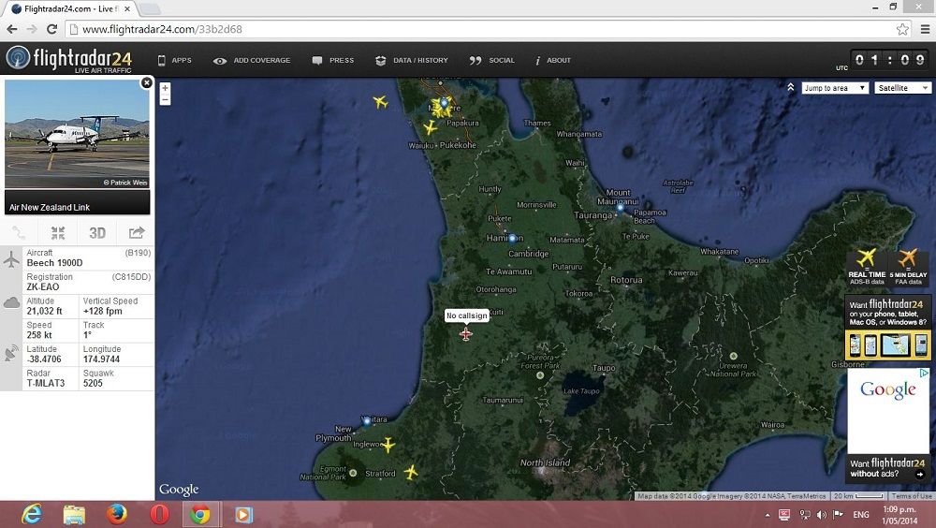
Task: Click the share flight arrow icon
Action: click(137, 233)
